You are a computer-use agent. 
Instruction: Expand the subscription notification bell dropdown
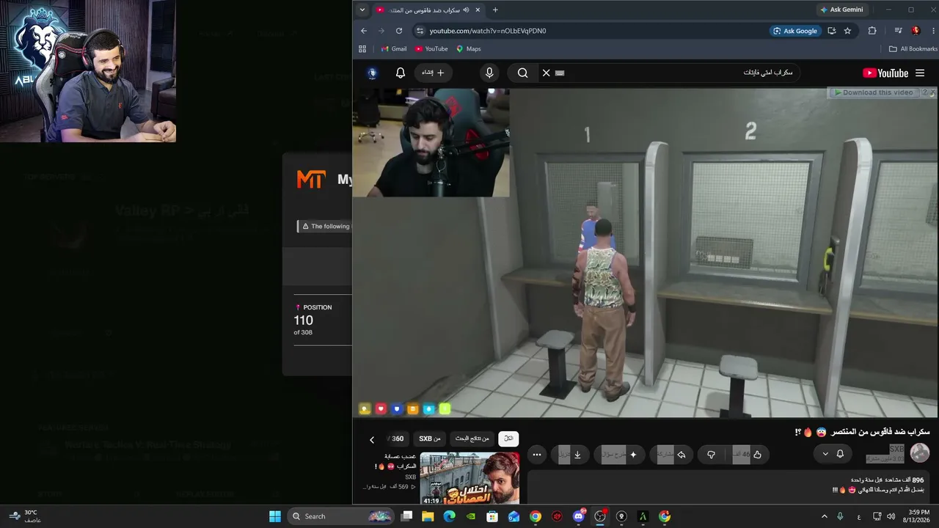(833, 454)
